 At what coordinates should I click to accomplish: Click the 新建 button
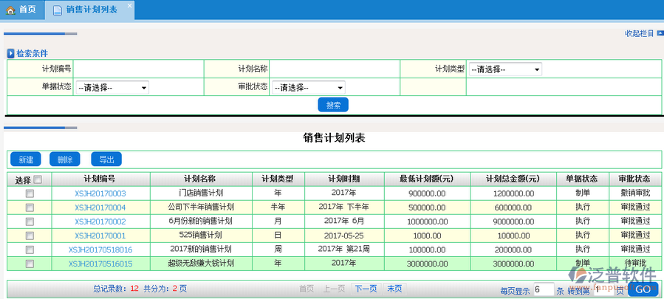click(x=26, y=159)
